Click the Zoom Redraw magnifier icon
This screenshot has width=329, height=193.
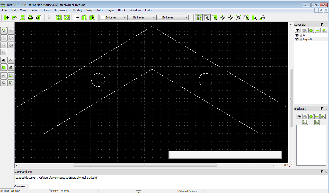coord(215,17)
